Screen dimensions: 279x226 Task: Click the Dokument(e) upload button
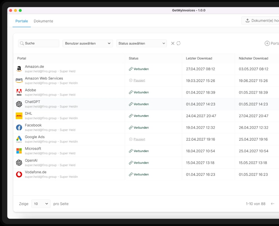tap(261, 21)
